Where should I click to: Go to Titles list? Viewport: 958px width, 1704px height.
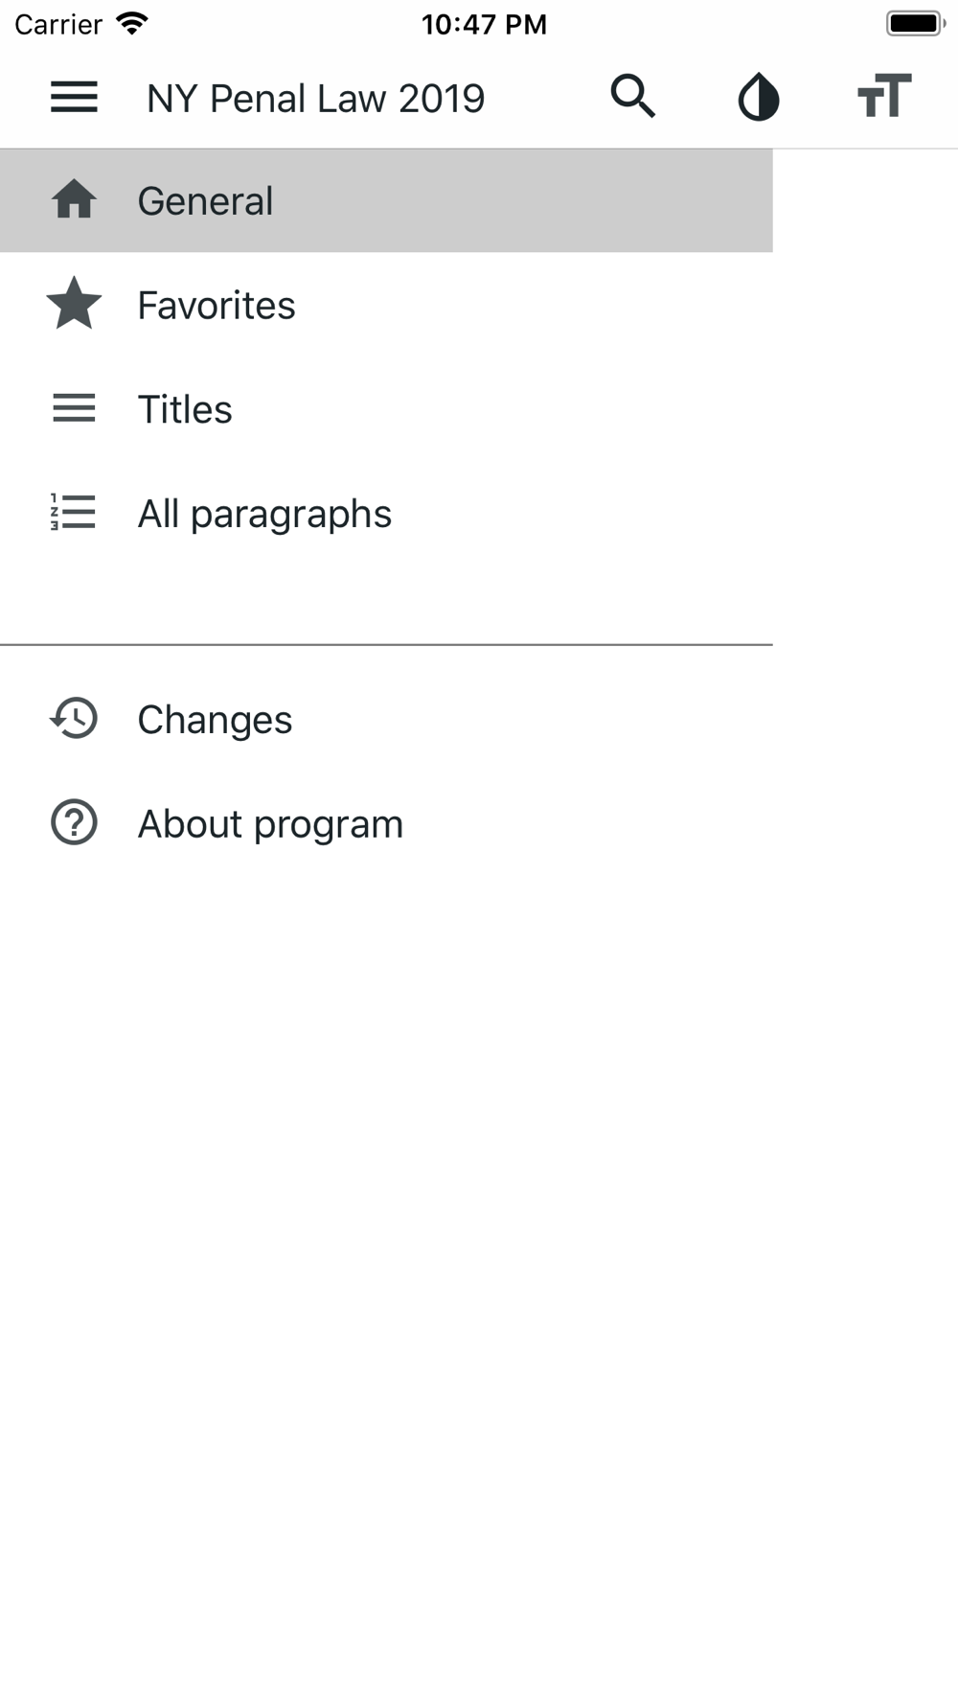[x=386, y=409]
